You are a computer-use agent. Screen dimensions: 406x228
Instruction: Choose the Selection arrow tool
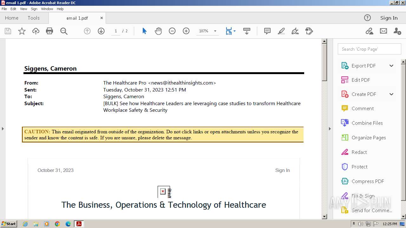coord(145,31)
